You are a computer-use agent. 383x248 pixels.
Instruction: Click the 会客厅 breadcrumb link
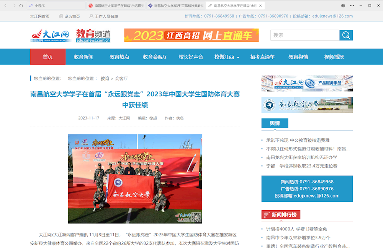121,78
